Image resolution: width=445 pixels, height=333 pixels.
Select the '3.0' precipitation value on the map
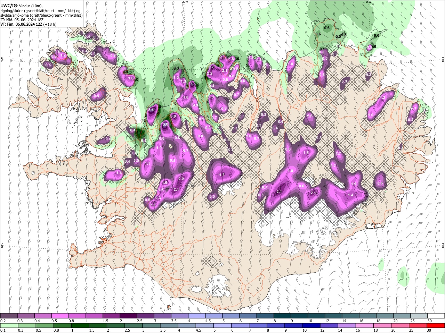point(173,116)
